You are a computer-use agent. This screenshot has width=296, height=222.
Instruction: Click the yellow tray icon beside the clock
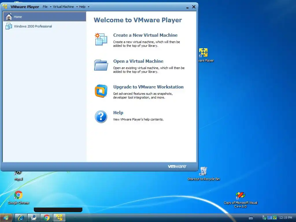pos(275,218)
